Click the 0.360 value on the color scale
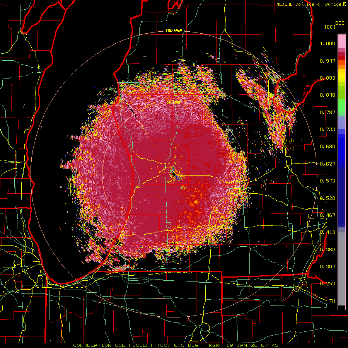 (x=328, y=250)
